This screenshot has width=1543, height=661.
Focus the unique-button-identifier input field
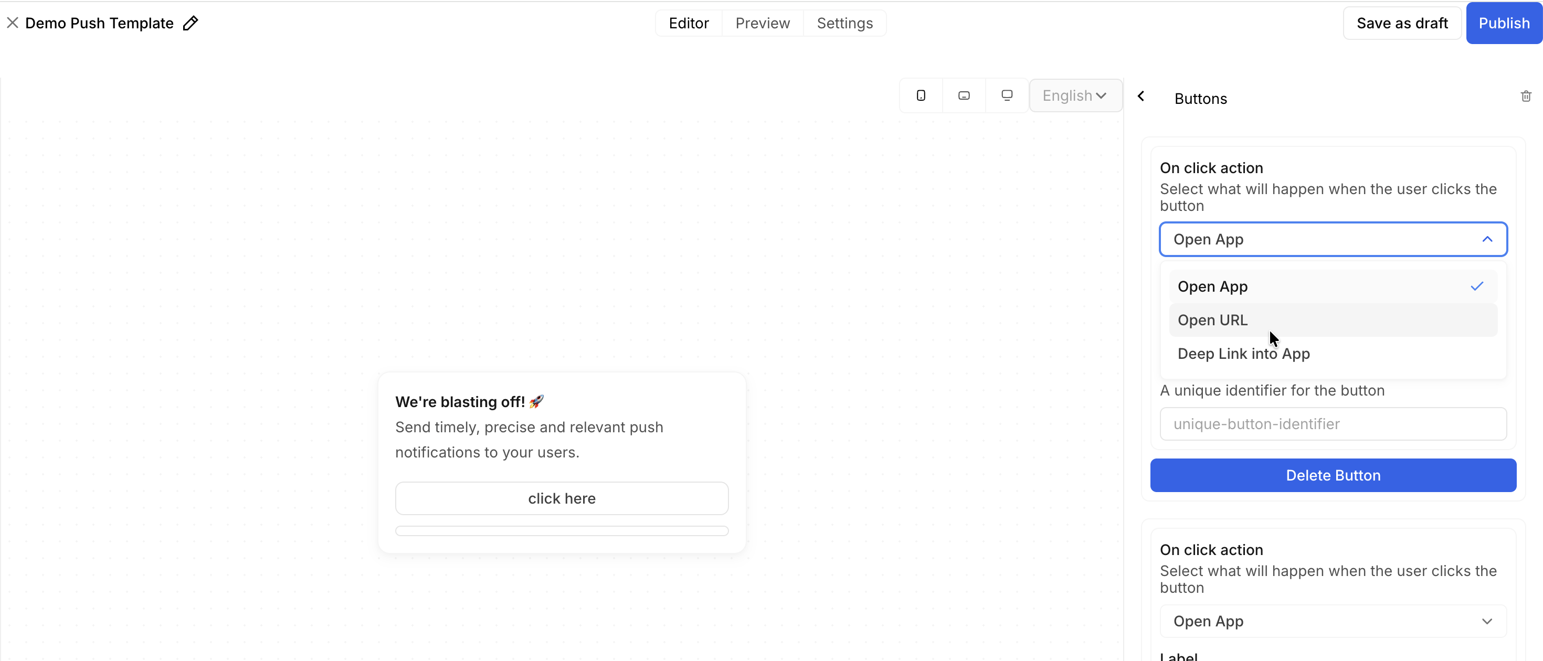(x=1333, y=424)
